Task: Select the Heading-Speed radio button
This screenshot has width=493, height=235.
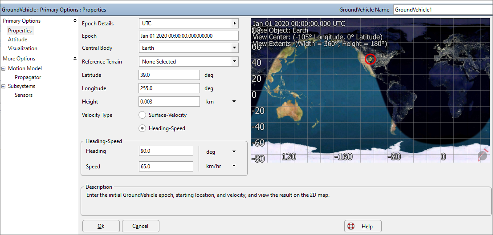Action: [143, 128]
